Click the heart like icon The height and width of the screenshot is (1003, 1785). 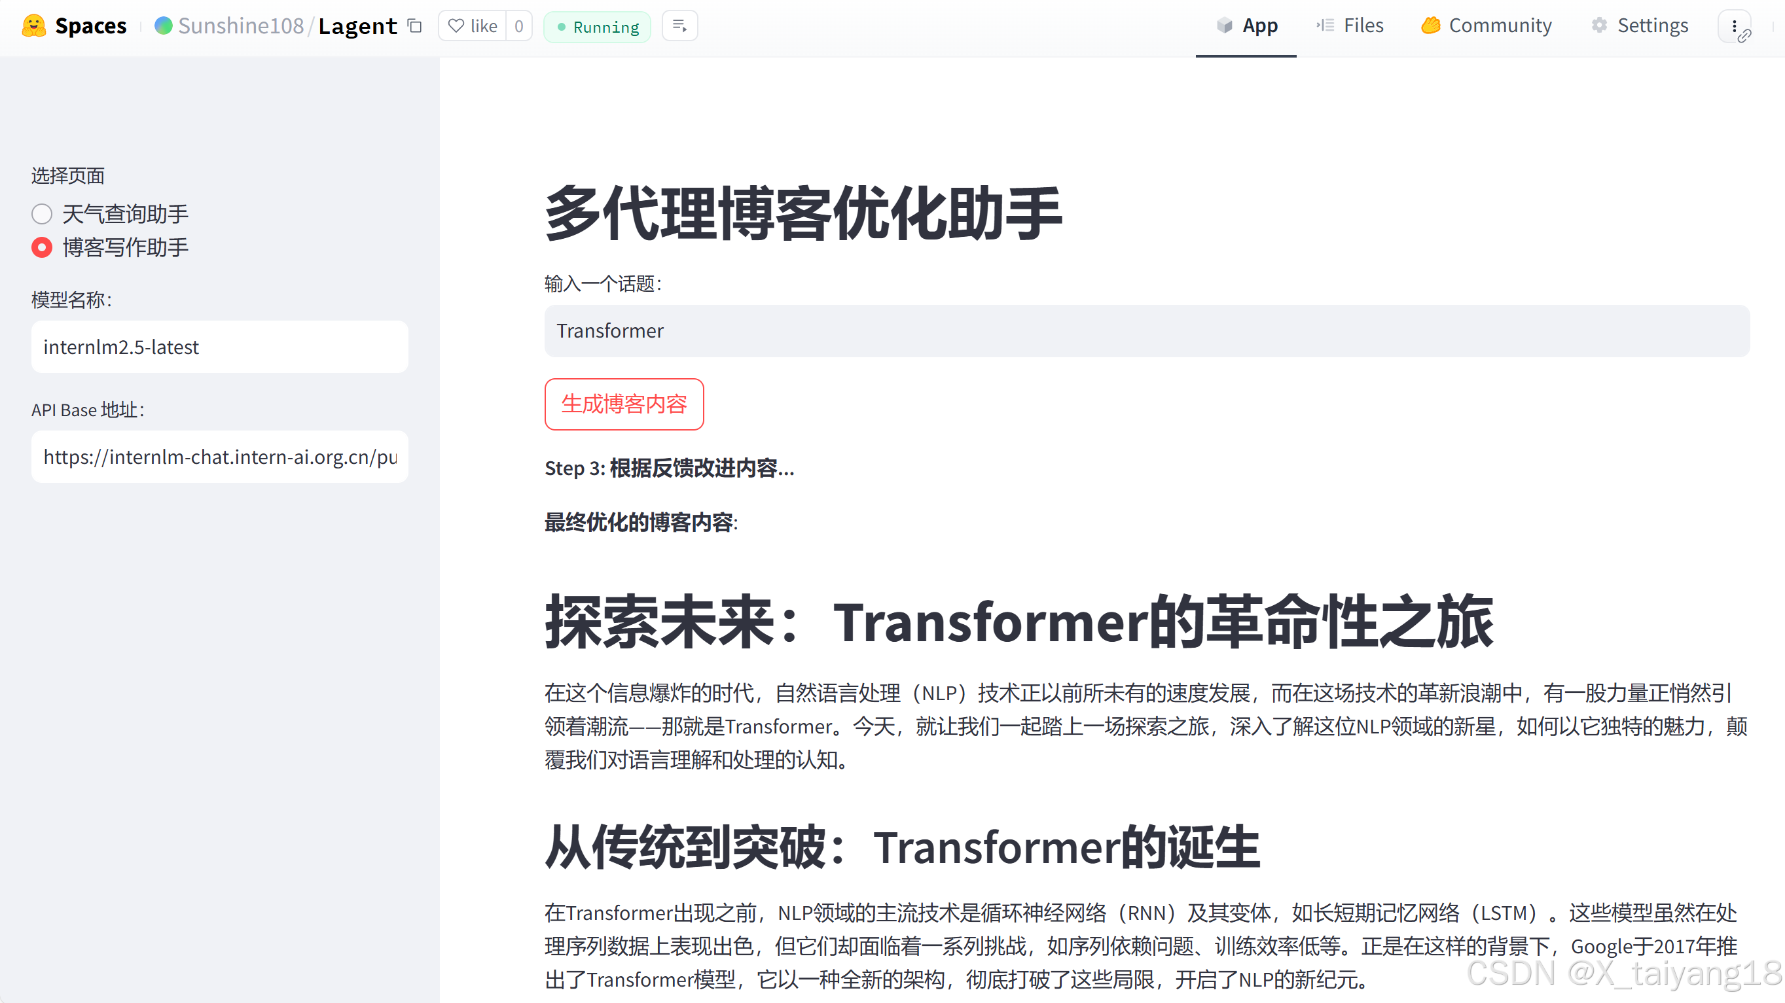(x=456, y=26)
